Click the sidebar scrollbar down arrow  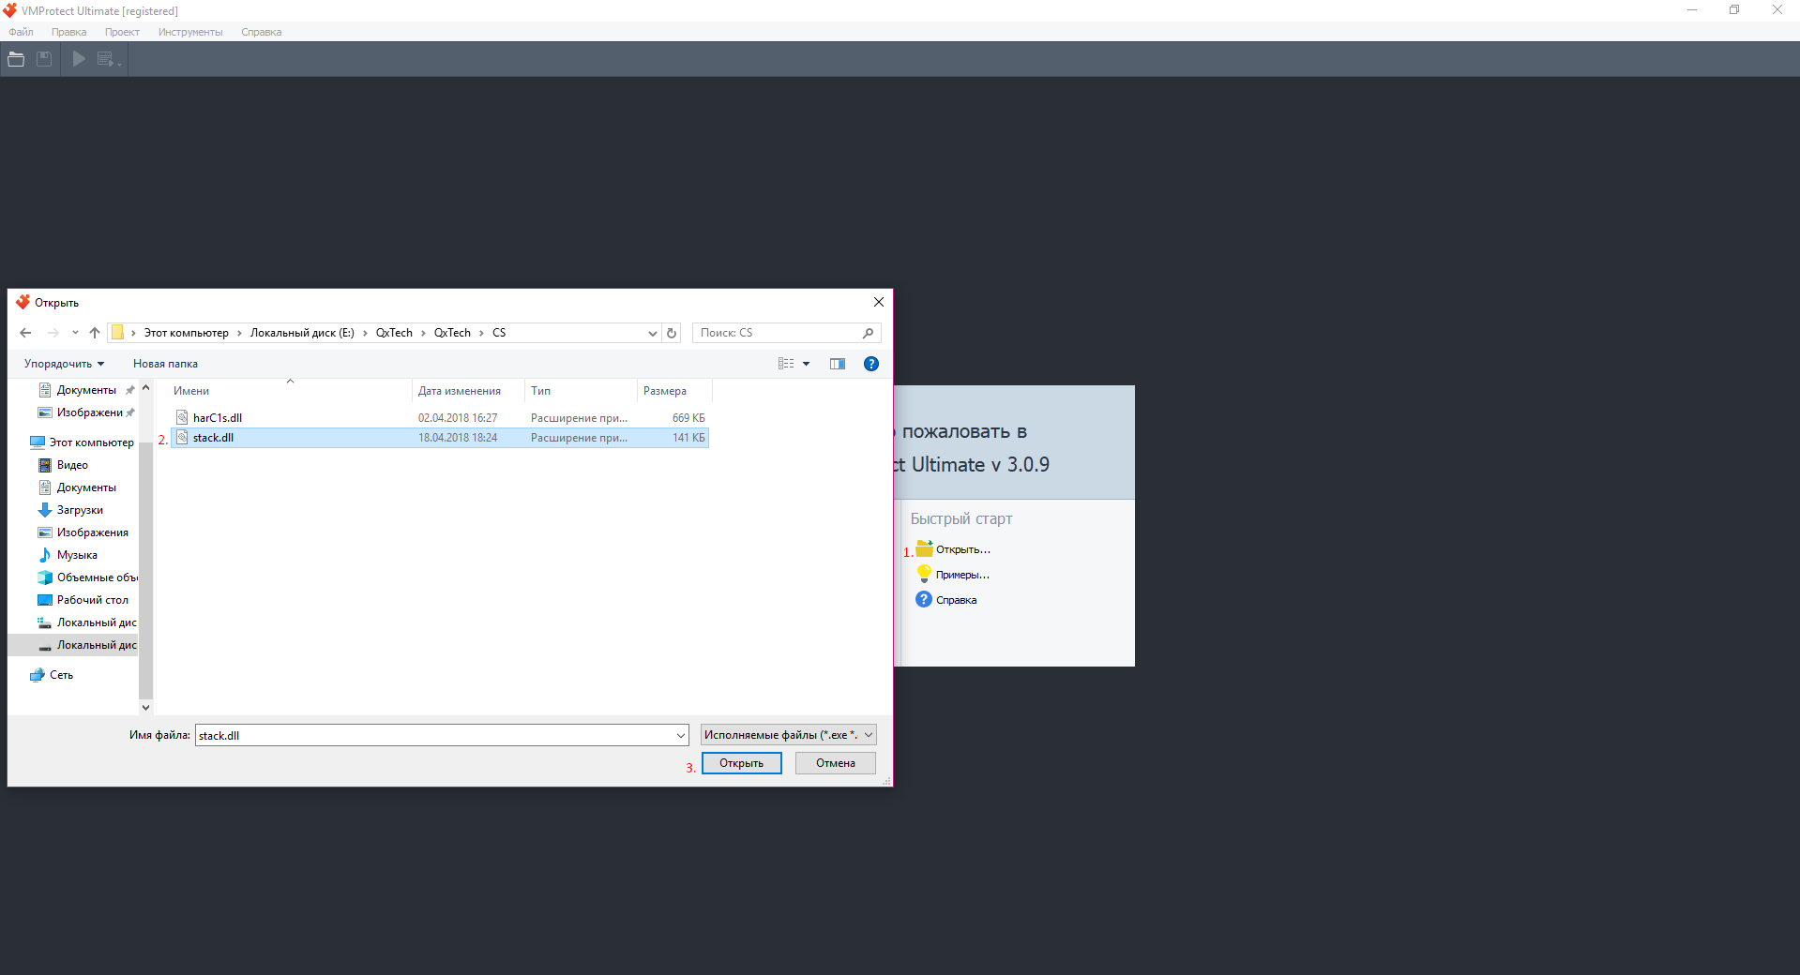point(145,708)
